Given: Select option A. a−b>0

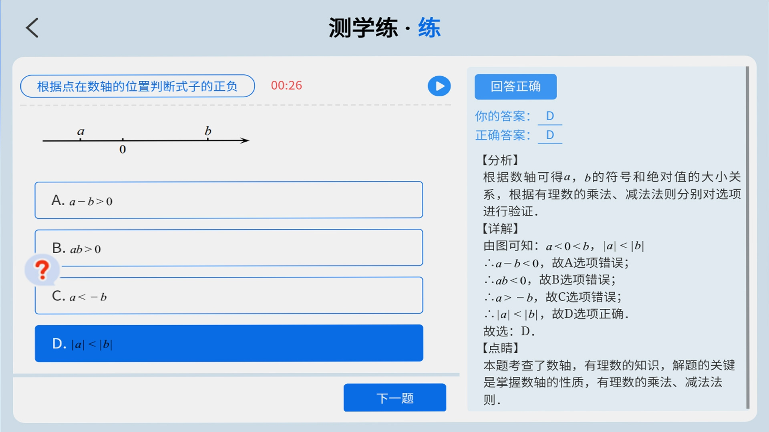Looking at the screenshot, I should click(229, 200).
